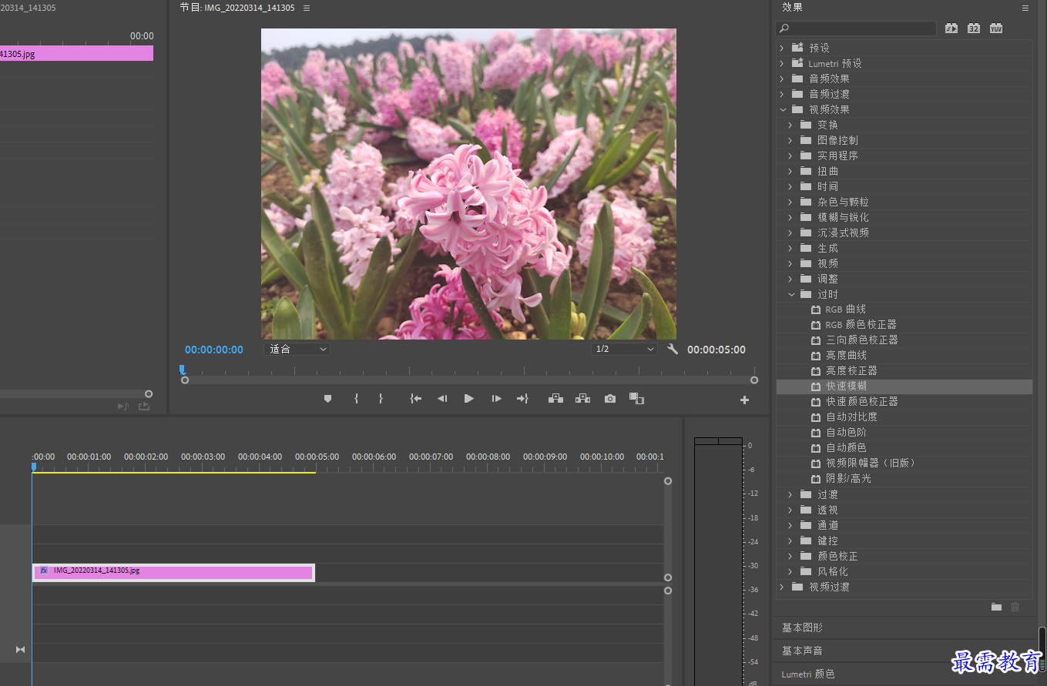Select RGB 曲线 effect

tap(846, 309)
